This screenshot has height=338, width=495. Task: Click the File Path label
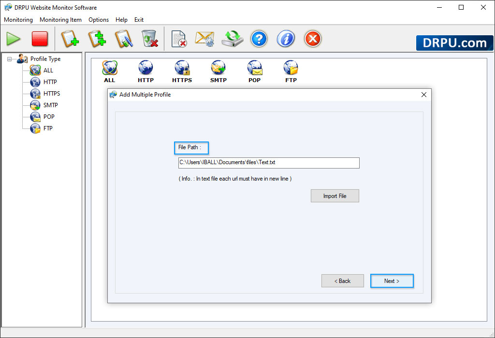click(189, 147)
